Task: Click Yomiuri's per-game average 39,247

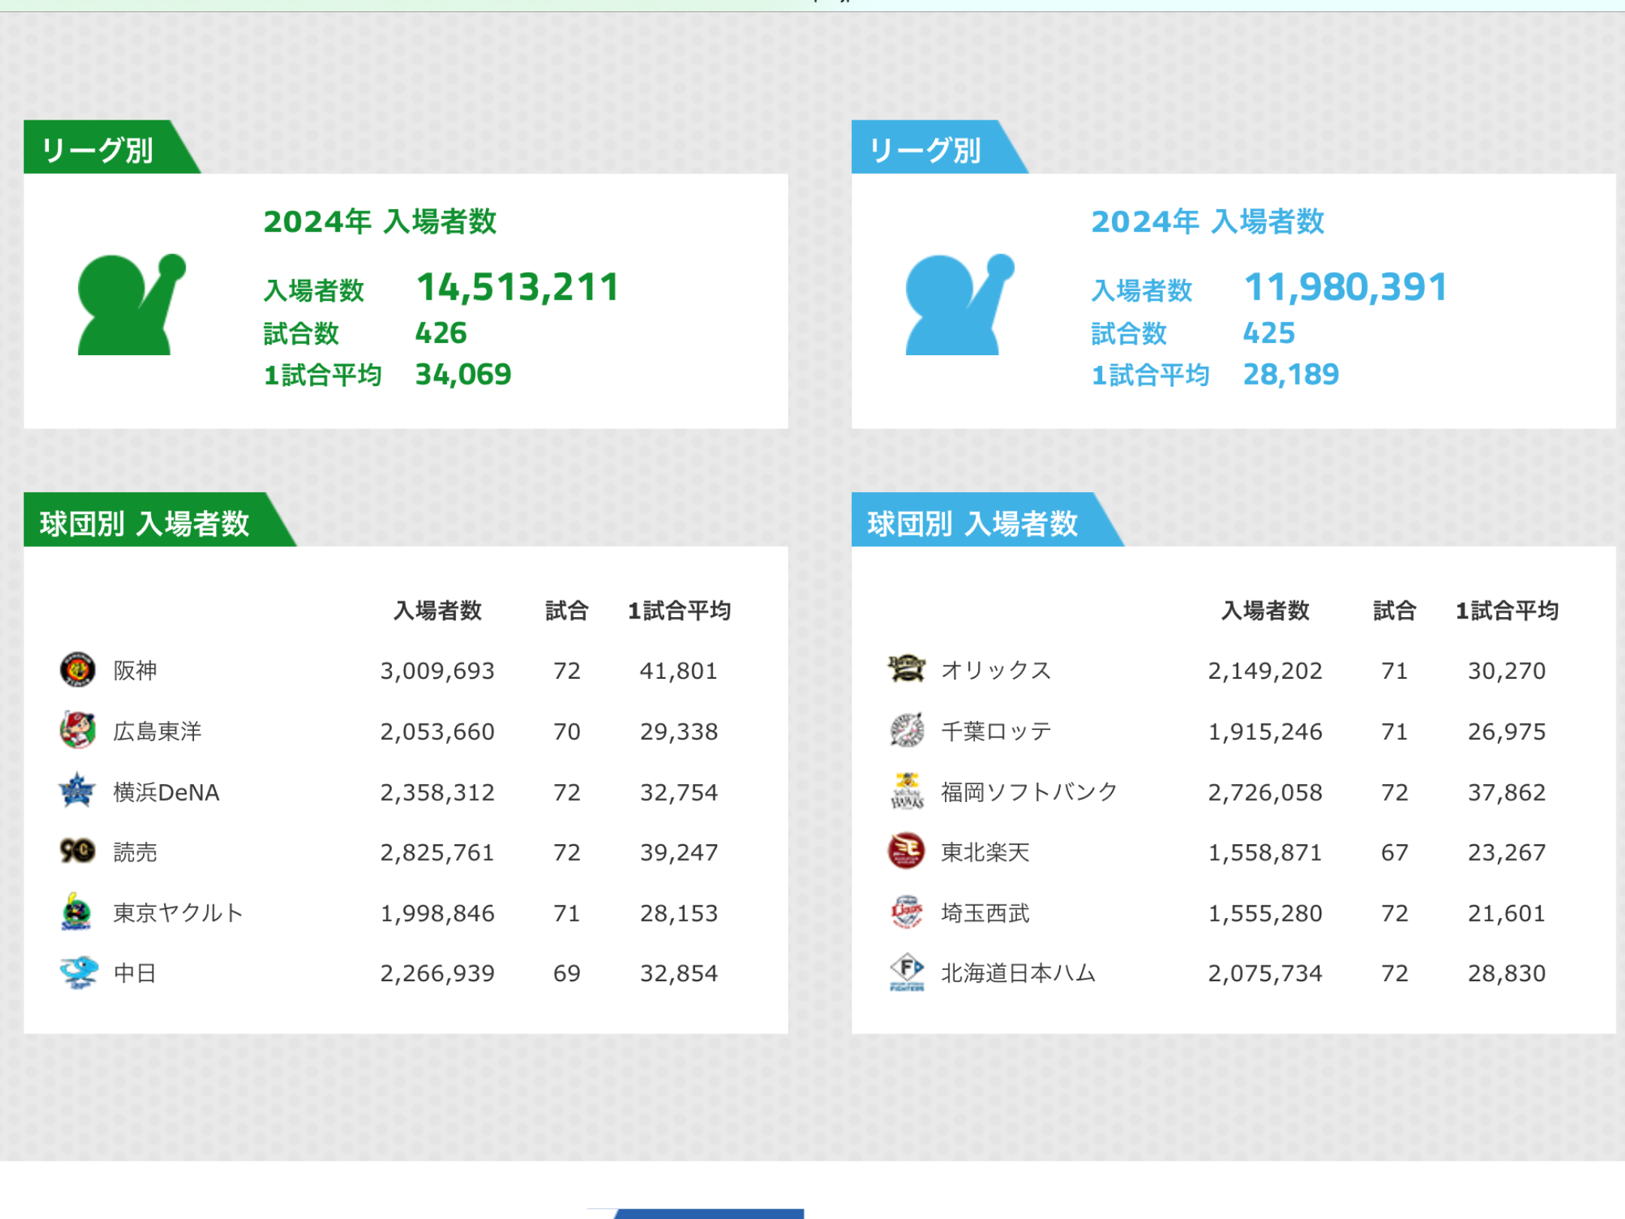Action: pos(679,853)
